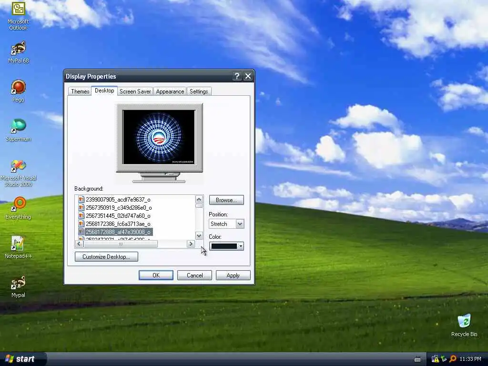Select the Microsoft Visual Studio 2008 shortcut

coord(18,173)
